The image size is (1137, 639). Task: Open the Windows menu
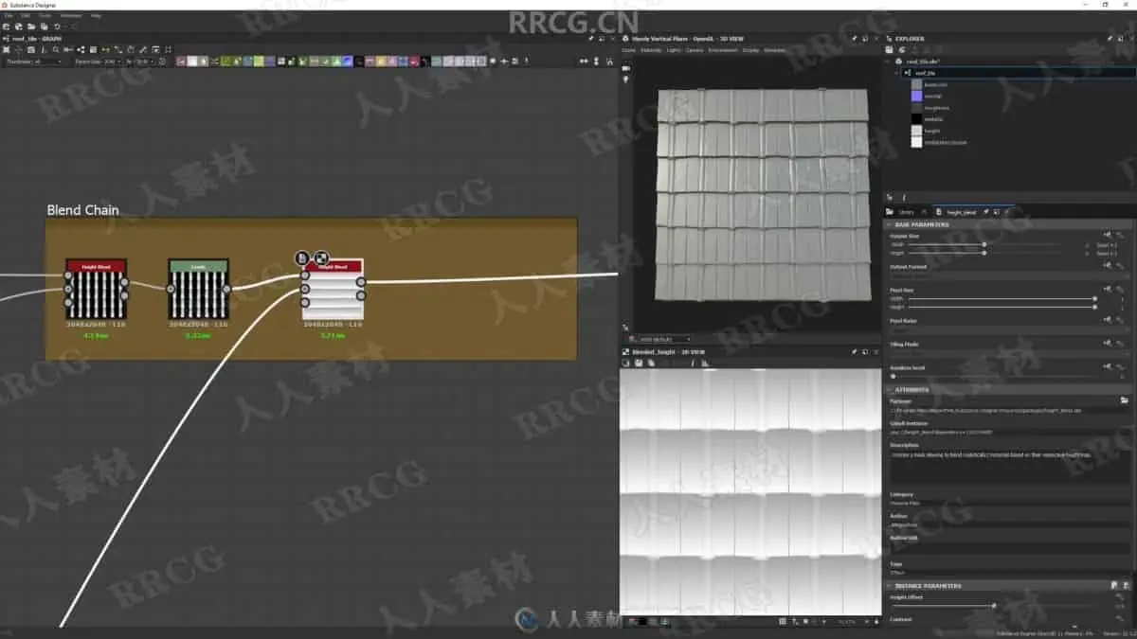pyautogui.click(x=71, y=16)
